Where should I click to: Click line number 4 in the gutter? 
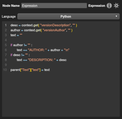pos(6,40)
